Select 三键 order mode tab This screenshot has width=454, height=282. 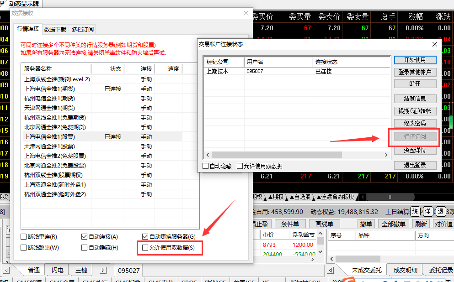tap(81, 270)
